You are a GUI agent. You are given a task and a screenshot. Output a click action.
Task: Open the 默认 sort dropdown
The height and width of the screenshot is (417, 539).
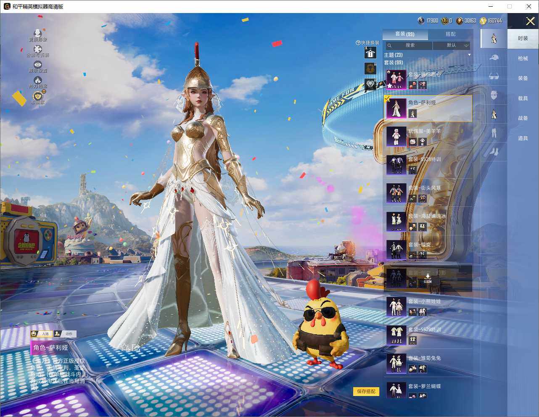[452, 45]
